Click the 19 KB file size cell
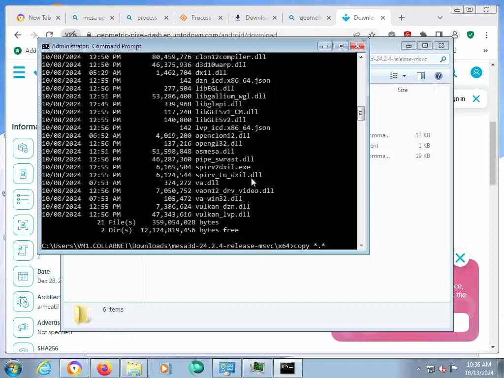This screenshot has height=378, width=504. click(423, 156)
